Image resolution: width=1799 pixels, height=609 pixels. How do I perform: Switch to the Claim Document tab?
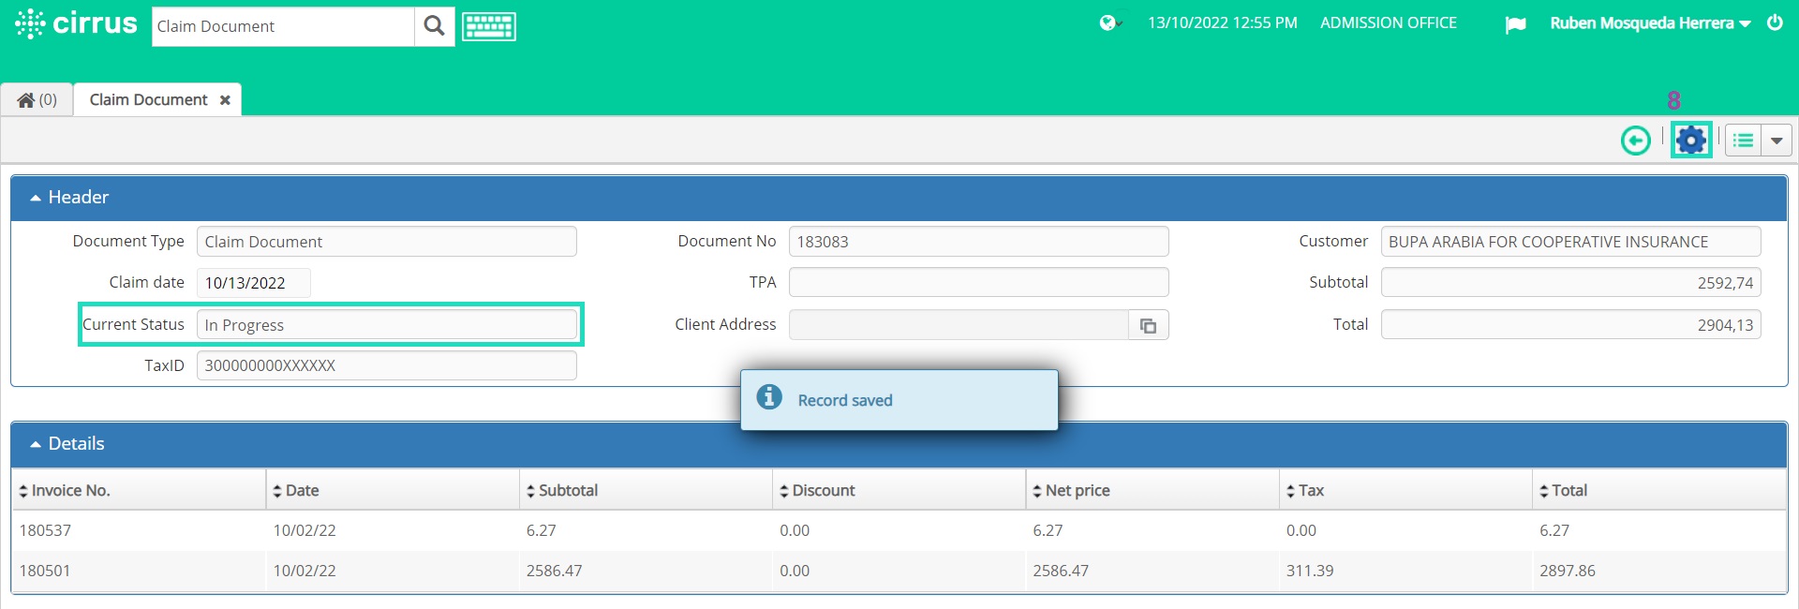[x=148, y=99]
